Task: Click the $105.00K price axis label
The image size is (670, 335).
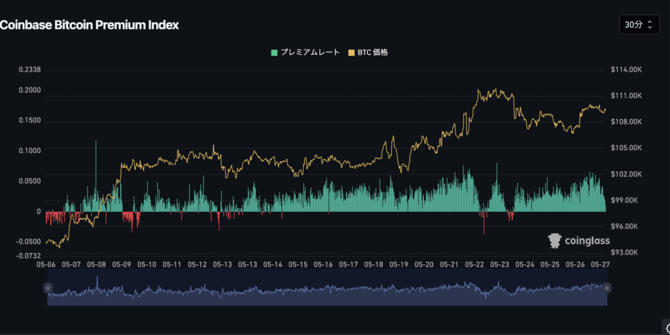Action: point(626,148)
